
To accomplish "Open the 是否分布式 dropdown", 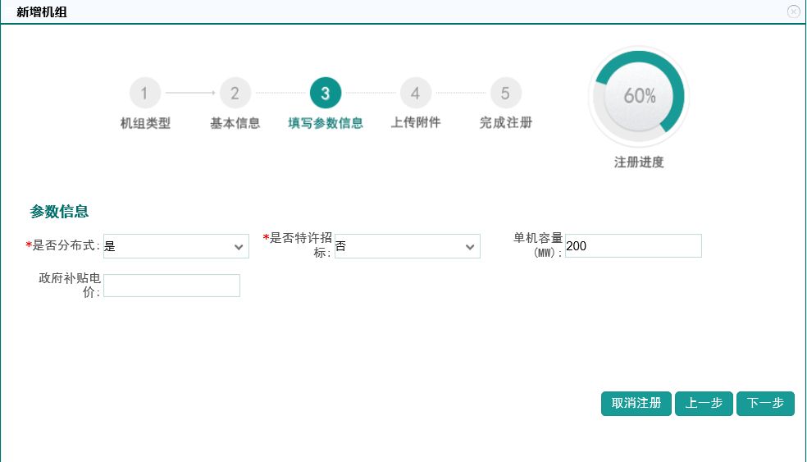I will tap(176, 246).
